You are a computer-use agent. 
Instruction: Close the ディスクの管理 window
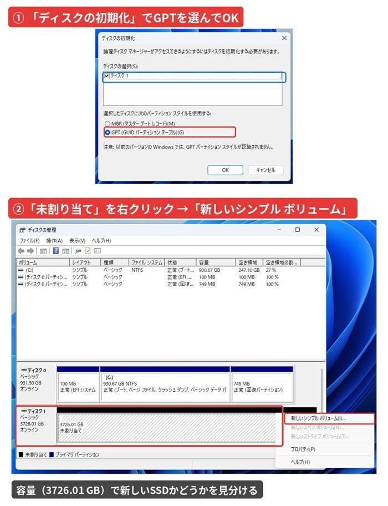(x=316, y=230)
